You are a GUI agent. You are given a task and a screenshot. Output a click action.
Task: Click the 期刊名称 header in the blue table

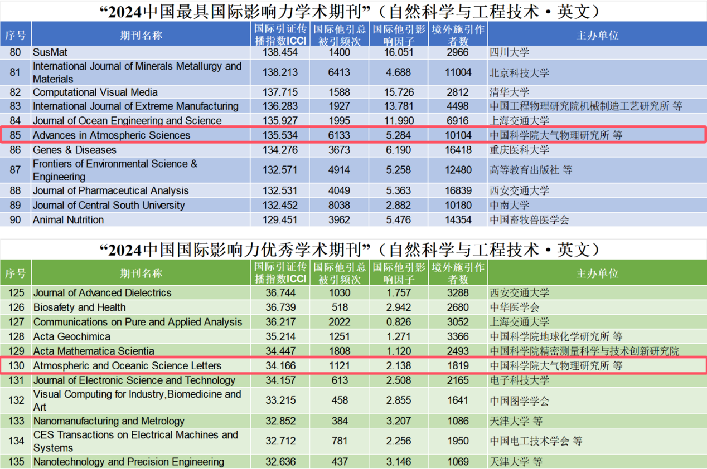[x=141, y=35]
